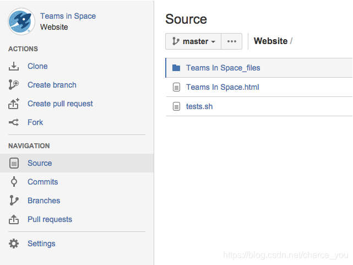Viewport: 353px width, 265px height.
Task: Click the Pull requests upload icon
Action: click(14, 219)
